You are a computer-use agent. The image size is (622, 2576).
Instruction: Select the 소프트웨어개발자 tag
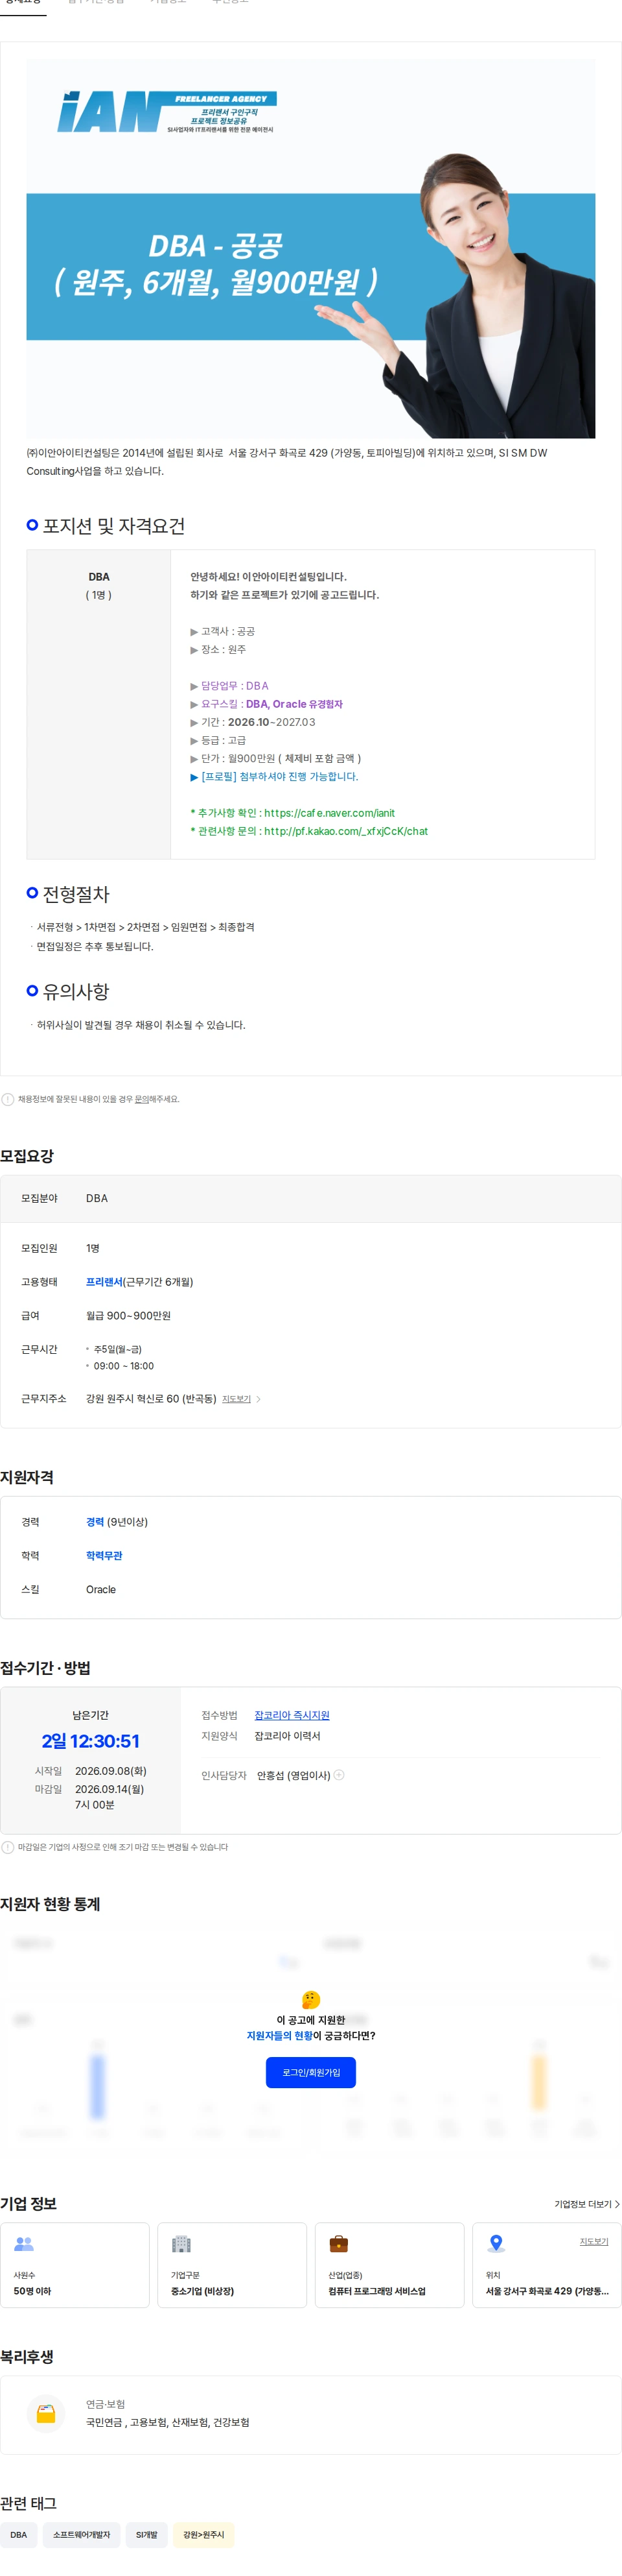[x=82, y=2534]
